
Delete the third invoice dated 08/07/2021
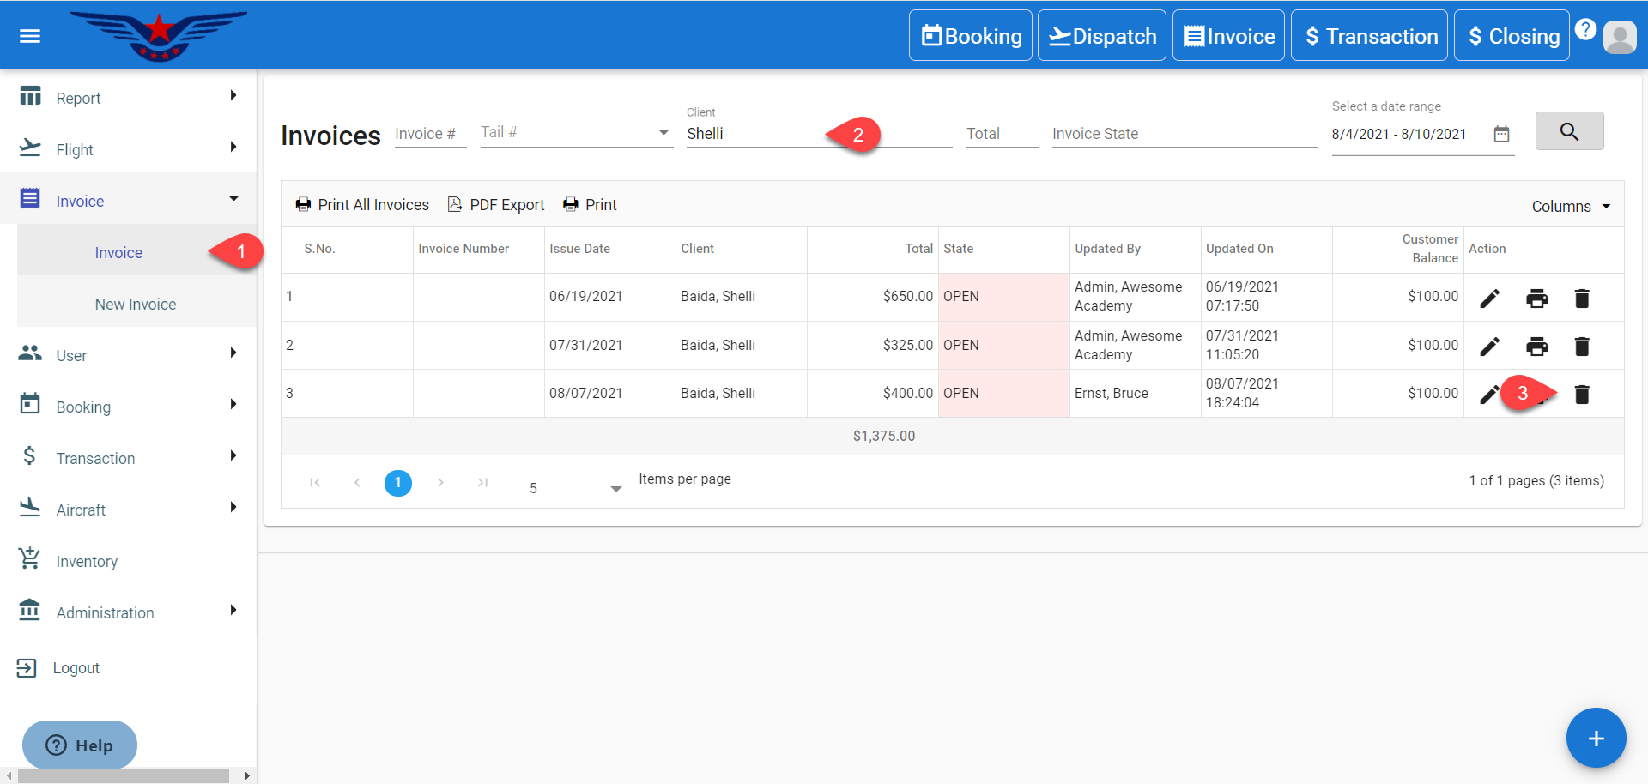click(x=1582, y=395)
